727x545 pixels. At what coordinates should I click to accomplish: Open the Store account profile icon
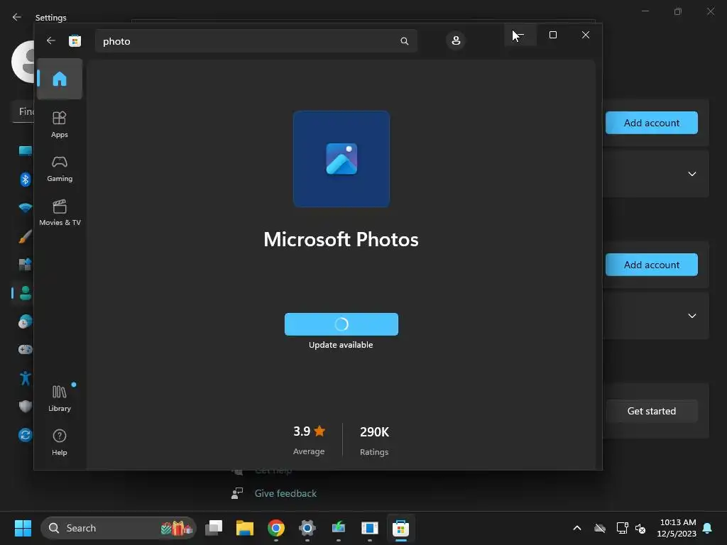point(456,40)
